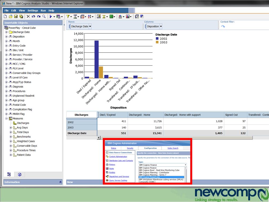Click the Save floppy disk icon
Screen dimensions: 269x202
coord(16,17)
